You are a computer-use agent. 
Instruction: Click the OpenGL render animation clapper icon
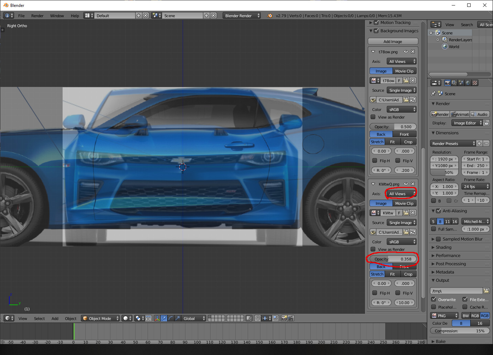[x=291, y=318]
